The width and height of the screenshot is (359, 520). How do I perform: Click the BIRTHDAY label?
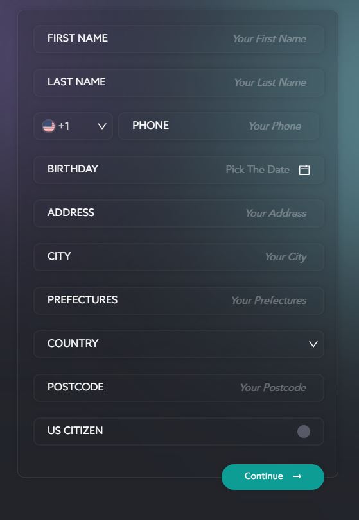pyautogui.click(x=73, y=169)
